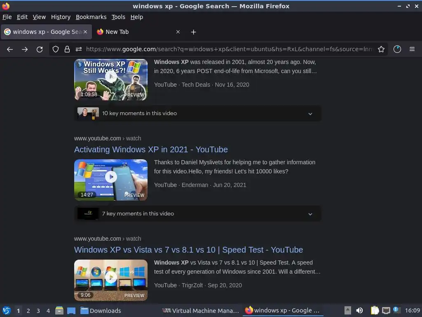
Task: Click 'YouTube · Enderman · Jun 20, 2021' text
Action: pos(200,185)
